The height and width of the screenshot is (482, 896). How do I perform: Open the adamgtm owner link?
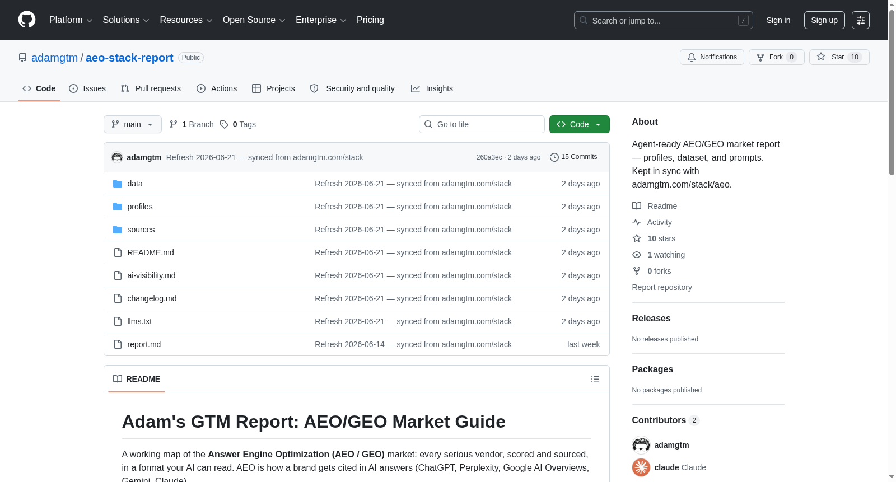click(x=55, y=58)
